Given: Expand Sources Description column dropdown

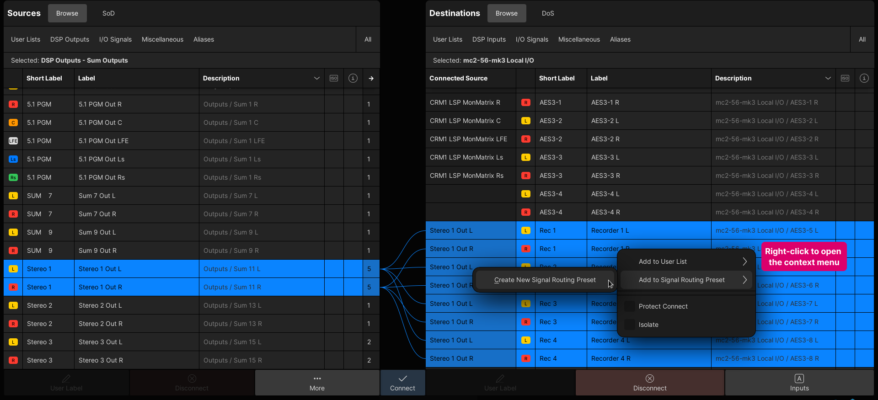Looking at the screenshot, I should [316, 78].
